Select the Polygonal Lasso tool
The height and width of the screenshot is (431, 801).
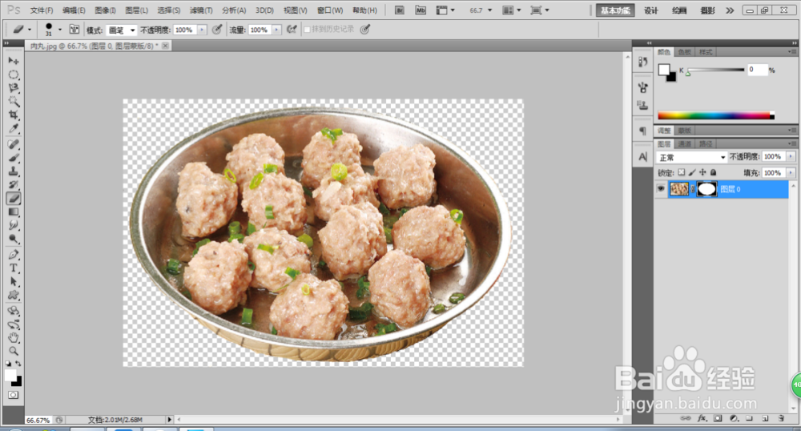click(x=14, y=88)
